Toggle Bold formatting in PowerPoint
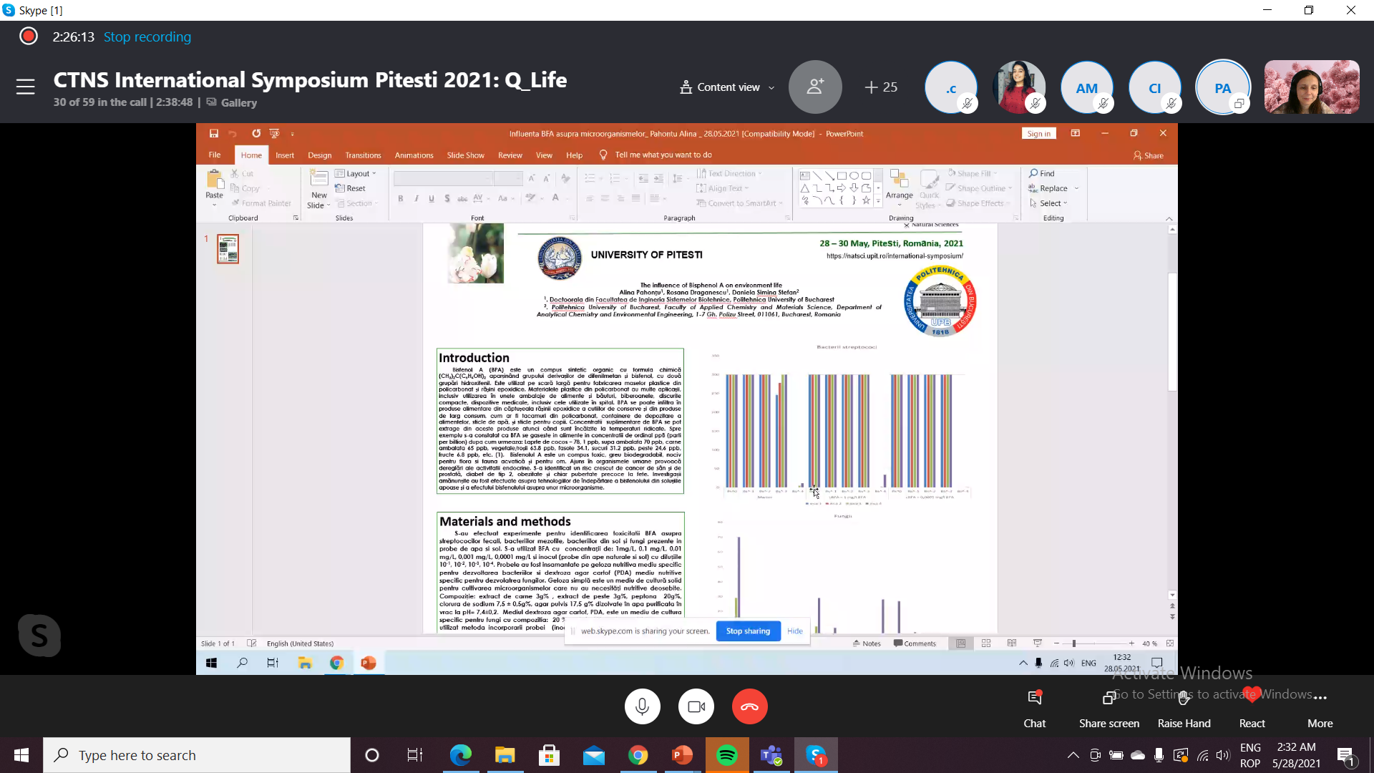This screenshot has height=773, width=1374. click(400, 198)
